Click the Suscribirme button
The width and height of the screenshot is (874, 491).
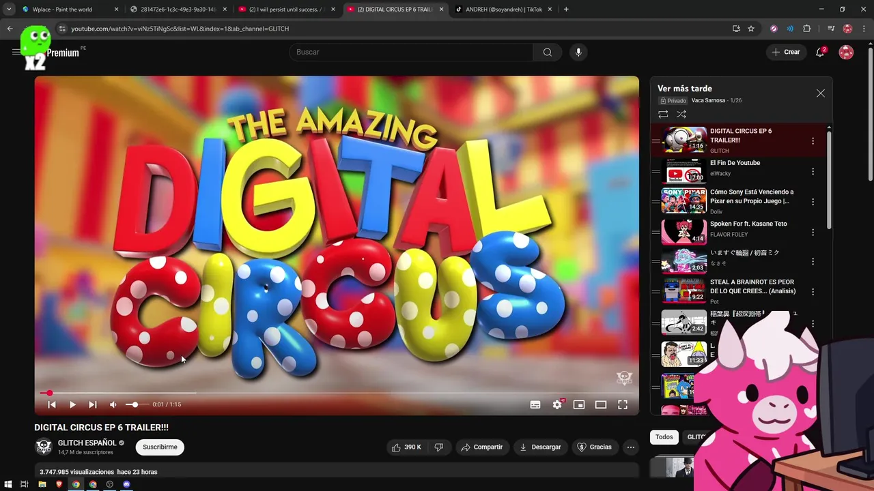click(160, 447)
